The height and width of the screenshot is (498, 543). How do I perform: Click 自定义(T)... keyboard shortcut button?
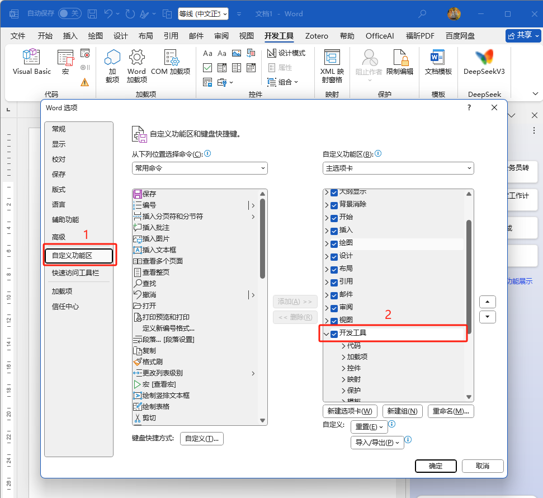click(202, 439)
